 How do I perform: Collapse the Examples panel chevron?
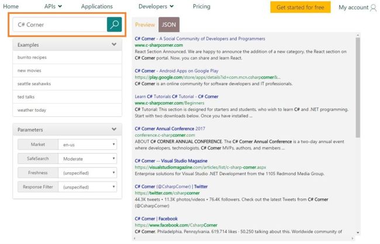click(x=113, y=44)
